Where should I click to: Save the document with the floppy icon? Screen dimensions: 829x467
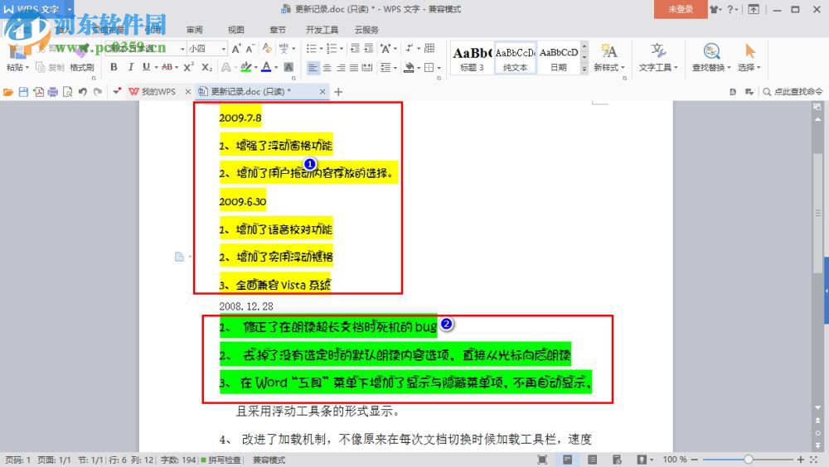click(23, 92)
